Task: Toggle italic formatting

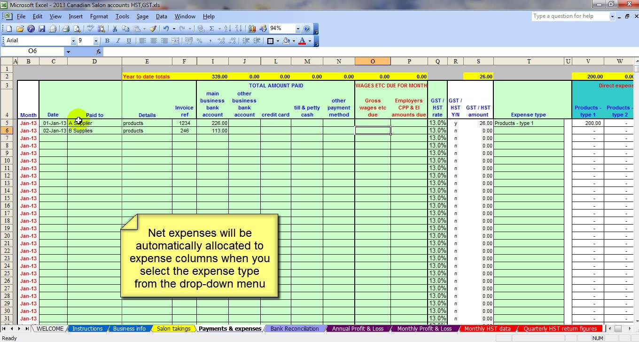Action: [x=117, y=40]
